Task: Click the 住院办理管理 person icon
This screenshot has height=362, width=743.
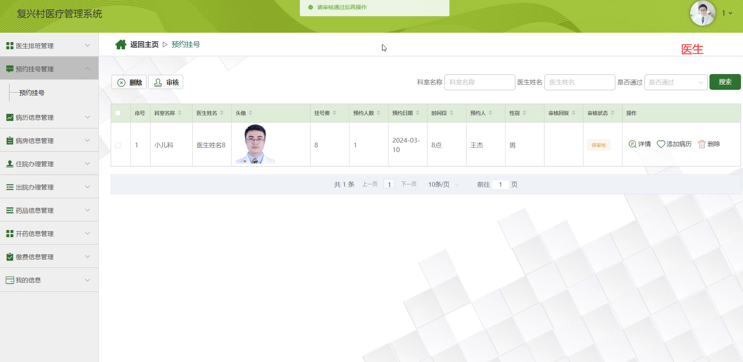Action: pos(10,164)
